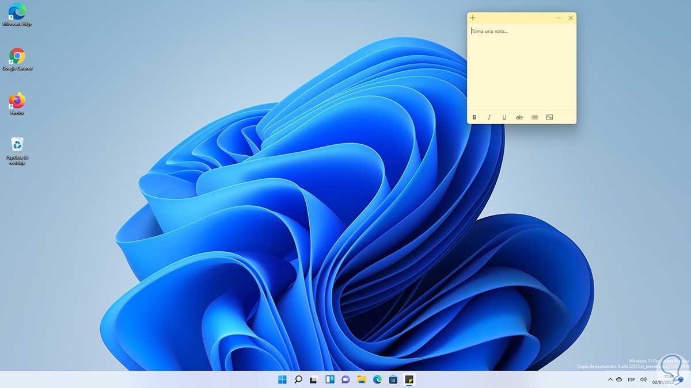Select the Microsoft Edge desktop shortcut
Image resolution: width=691 pixels, height=388 pixels.
click(x=17, y=14)
